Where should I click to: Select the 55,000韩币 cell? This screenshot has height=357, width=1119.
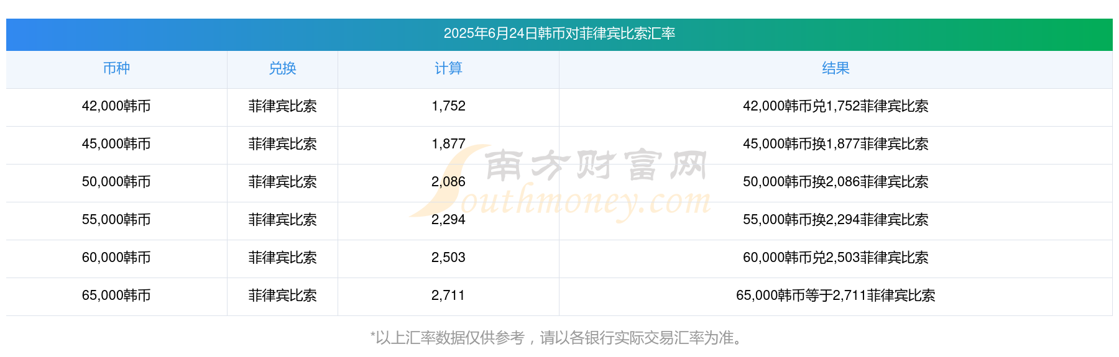(x=116, y=220)
